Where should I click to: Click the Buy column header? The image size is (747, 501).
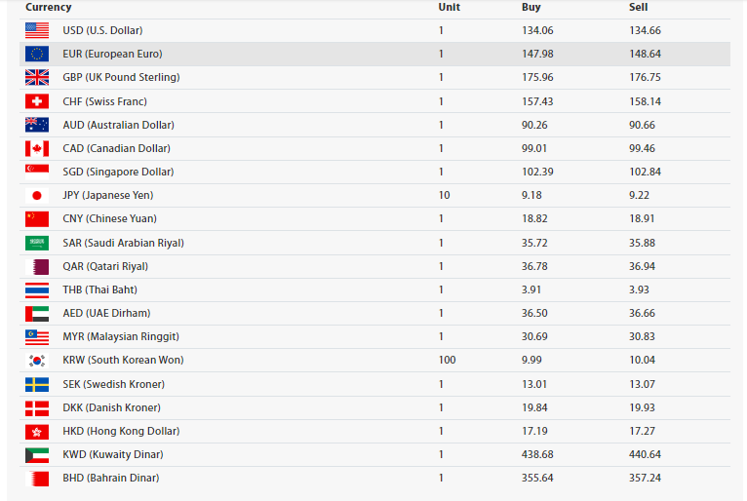pos(531,7)
